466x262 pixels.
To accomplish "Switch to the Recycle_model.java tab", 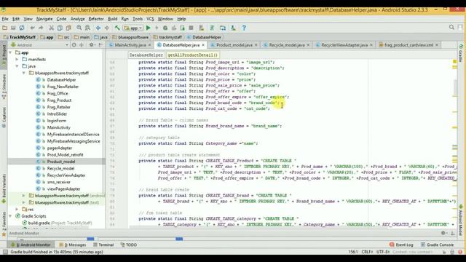I will [x=287, y=45].
